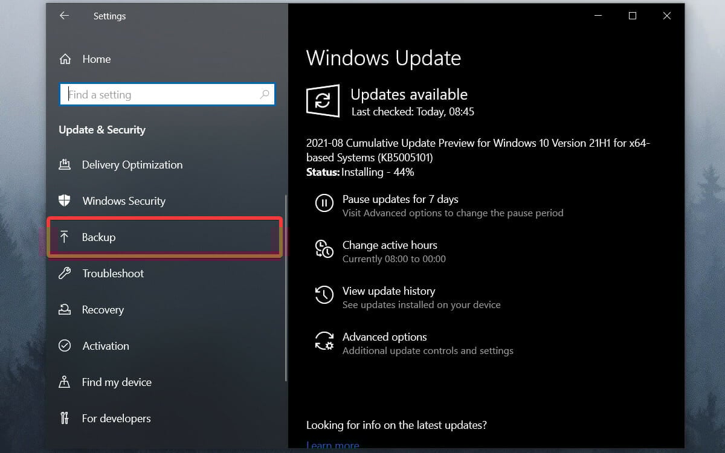Open the Backup section
This screenshot has width=725, height=453.
tap(164, 237)
